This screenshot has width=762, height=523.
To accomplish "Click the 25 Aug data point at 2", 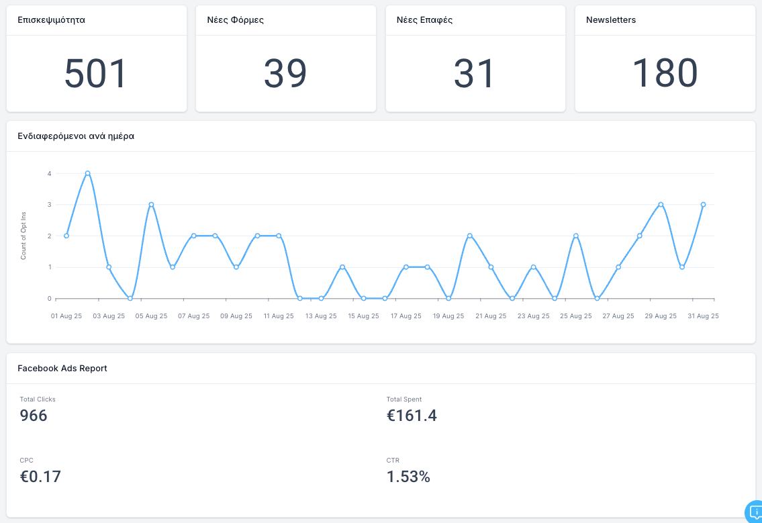I will click(576, 236).
